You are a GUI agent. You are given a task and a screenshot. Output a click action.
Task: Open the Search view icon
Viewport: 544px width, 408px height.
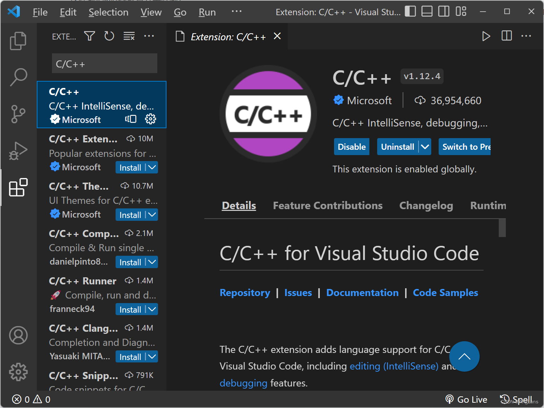tap(18, 77)
